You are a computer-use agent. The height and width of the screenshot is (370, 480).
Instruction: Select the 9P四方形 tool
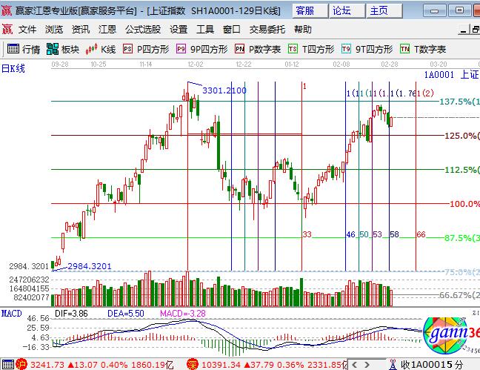tap(201, 49)
